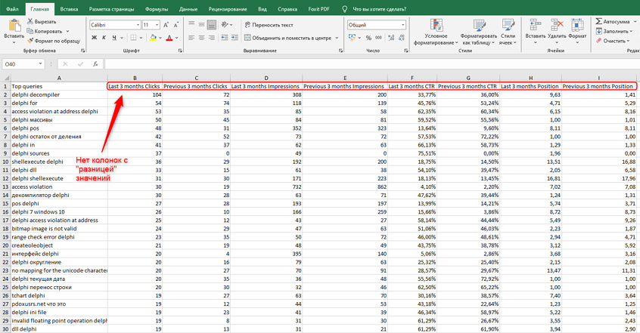The width and height of the screenshot is (640, 333).
Task: Click the select-all corner of the grid
Action: pos(6,78)
